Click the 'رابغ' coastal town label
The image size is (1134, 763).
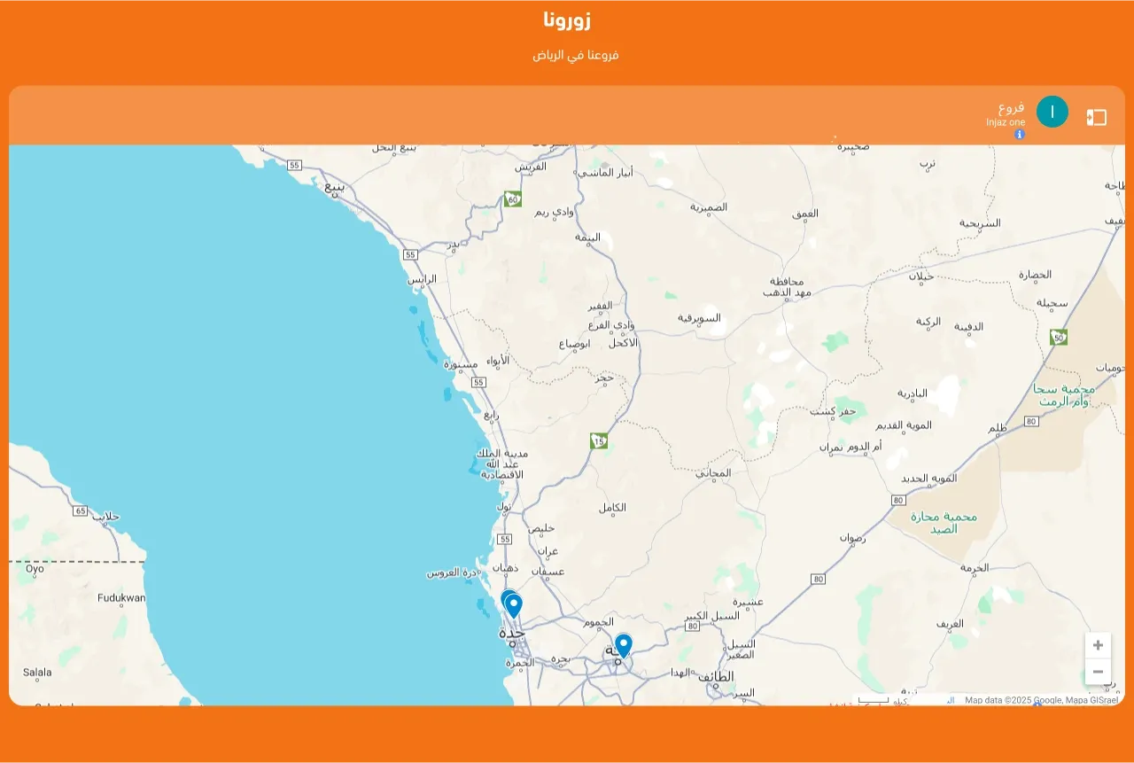(x=491, y=414)
